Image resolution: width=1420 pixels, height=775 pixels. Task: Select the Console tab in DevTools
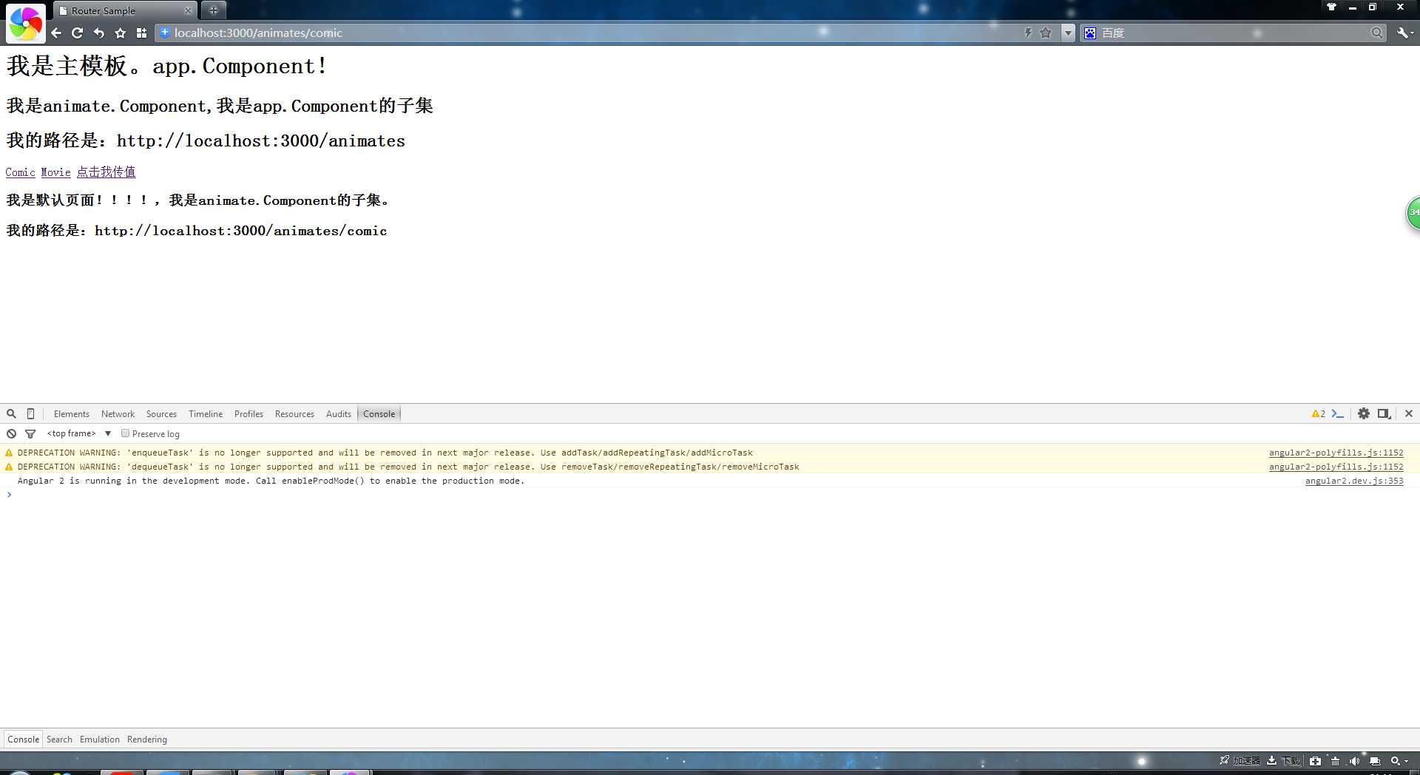point(379,414)
